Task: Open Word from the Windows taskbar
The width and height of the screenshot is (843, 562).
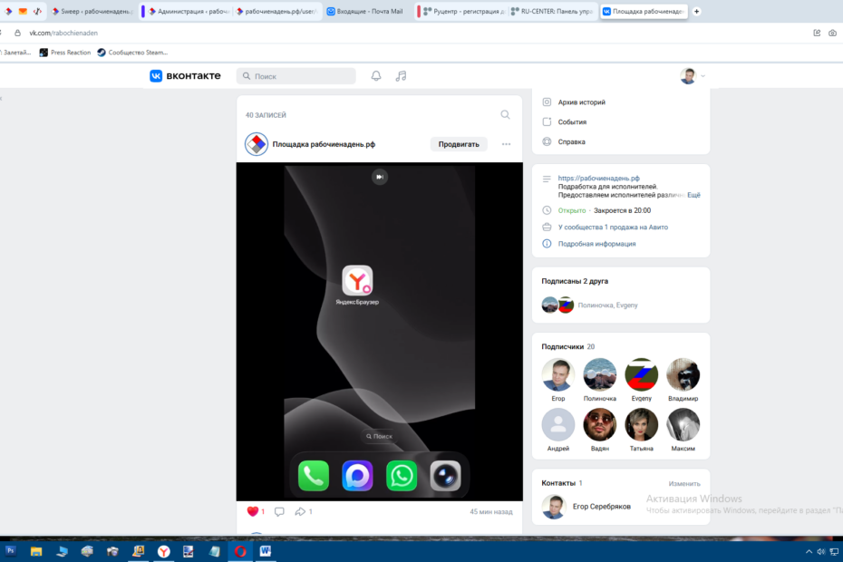Action: point(266,550)
